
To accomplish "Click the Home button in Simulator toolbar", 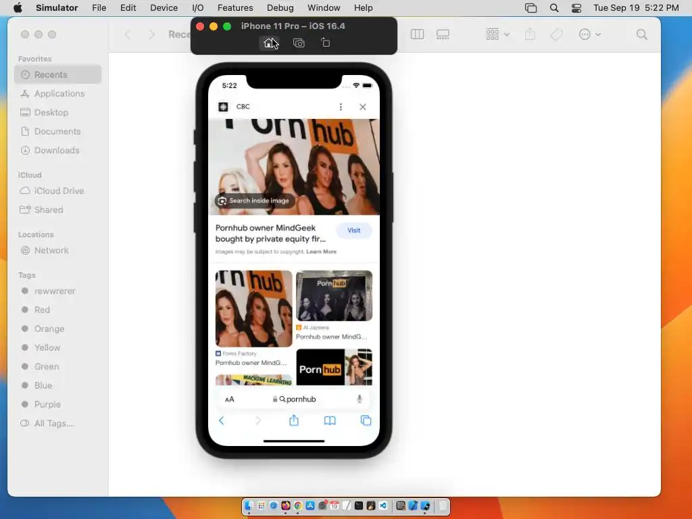I will (x=268, y=43).
